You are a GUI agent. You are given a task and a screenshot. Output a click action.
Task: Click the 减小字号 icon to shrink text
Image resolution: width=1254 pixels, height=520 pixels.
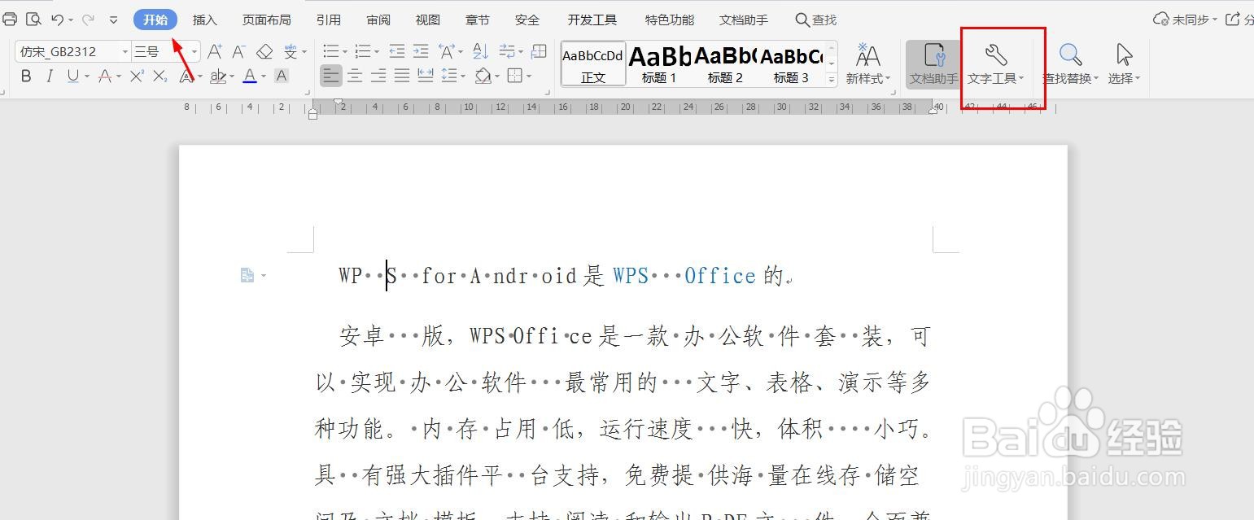pyautogui.click(x=238, y=50)
